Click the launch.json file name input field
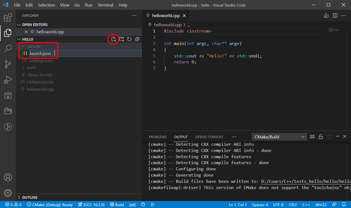The width and height of the screenshot is (351, 208). (85, 53)
